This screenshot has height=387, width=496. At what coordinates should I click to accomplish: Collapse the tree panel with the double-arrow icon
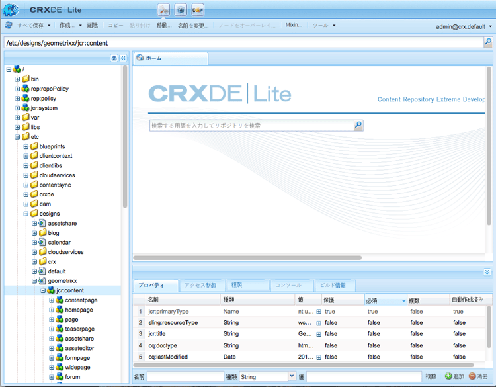123,58
